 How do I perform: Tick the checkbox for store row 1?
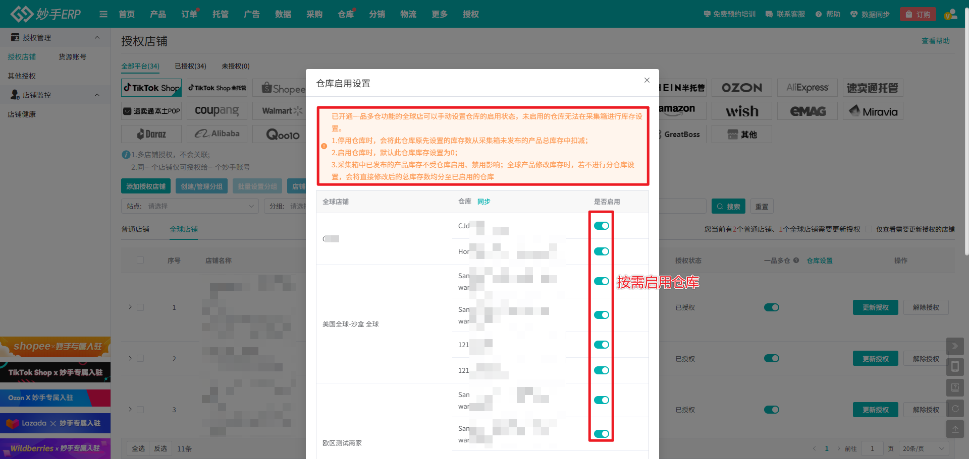coord(140,307)
